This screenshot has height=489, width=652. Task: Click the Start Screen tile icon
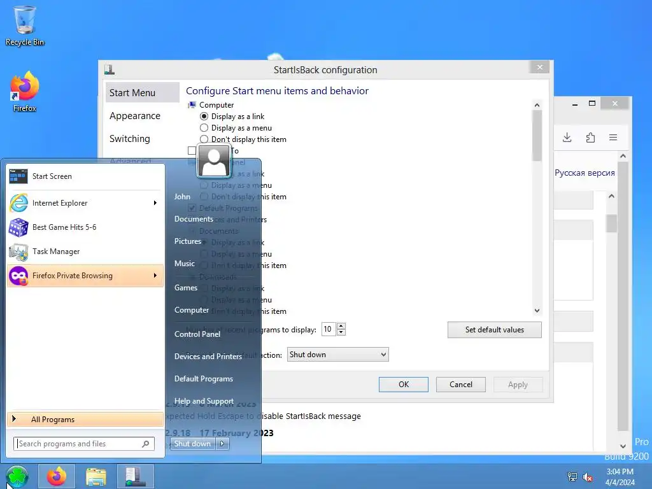tap(18, 176)
